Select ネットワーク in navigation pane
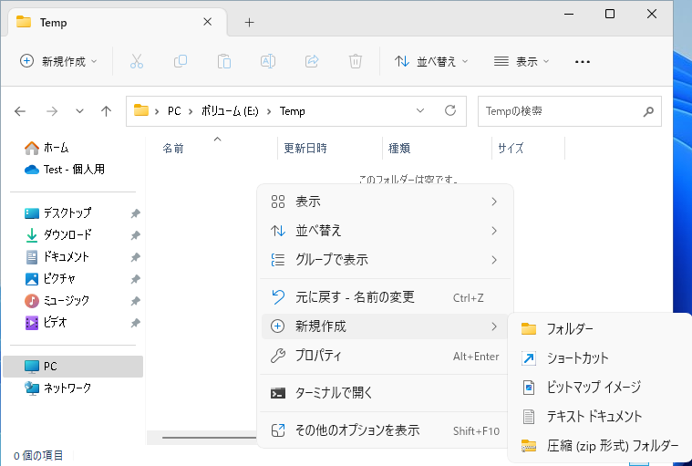692x466 pixels. [73, 388]
